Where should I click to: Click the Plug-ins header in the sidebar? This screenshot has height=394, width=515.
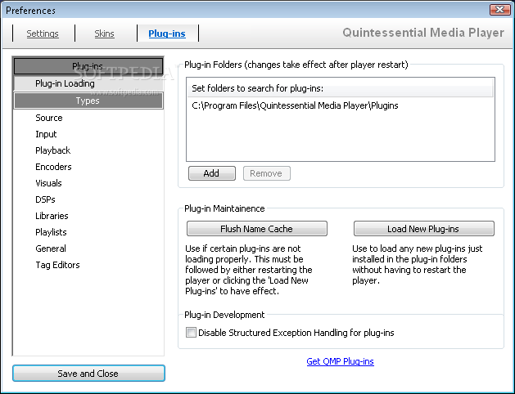coord(88,66)
